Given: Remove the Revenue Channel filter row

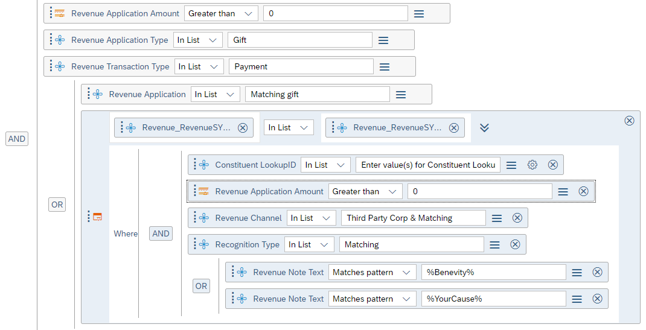Looking at the screenshot, I should click(517, 218).
